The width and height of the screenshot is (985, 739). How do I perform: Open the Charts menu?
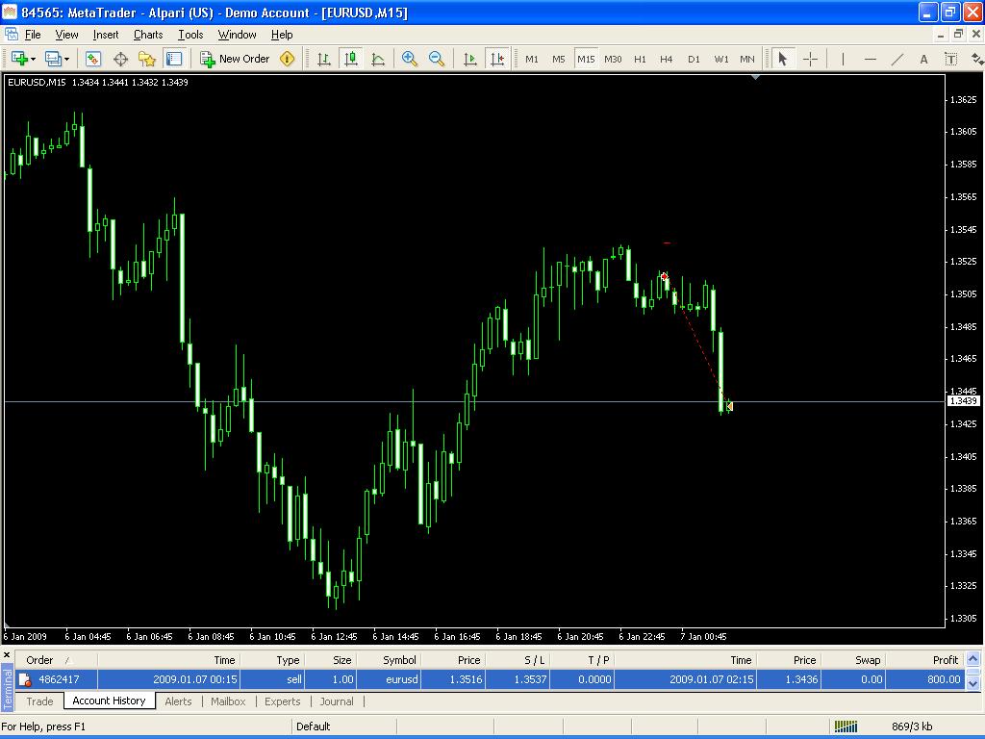pos(148,35)
